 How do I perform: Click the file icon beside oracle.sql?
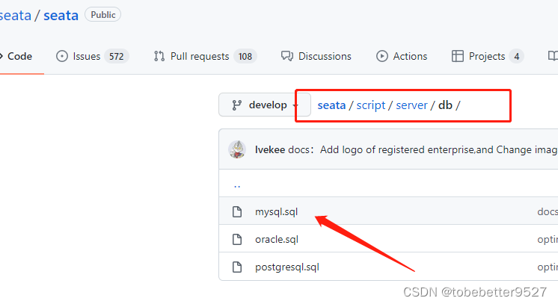tap(237, 239)
